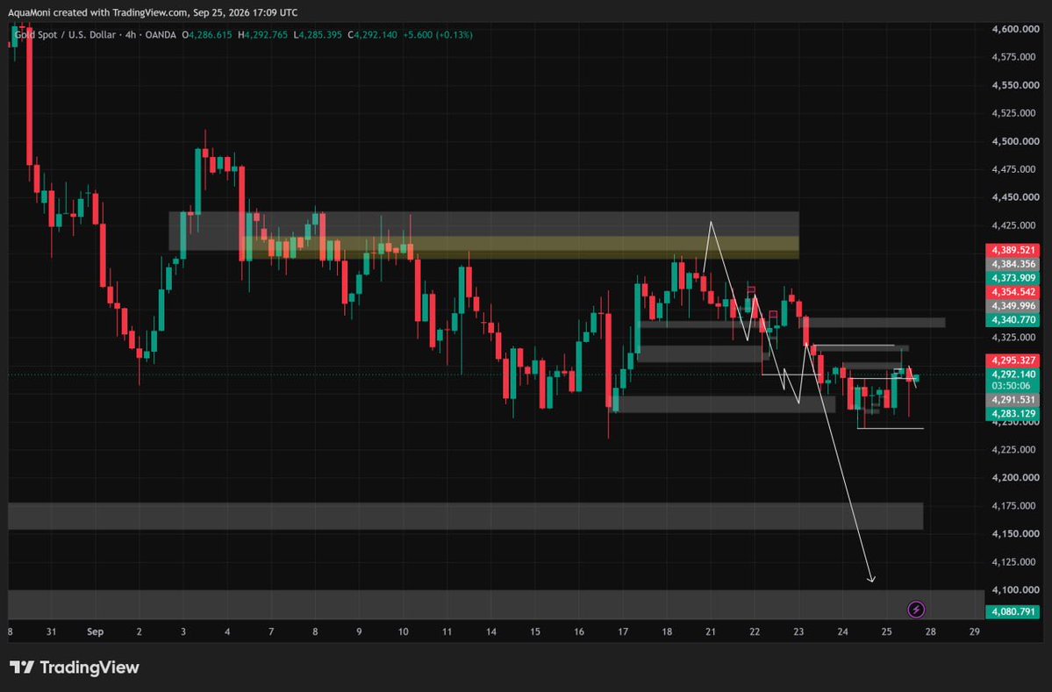Click the 4,325.000 price axis label
1052x692 pixels.
coord(1015,338)
